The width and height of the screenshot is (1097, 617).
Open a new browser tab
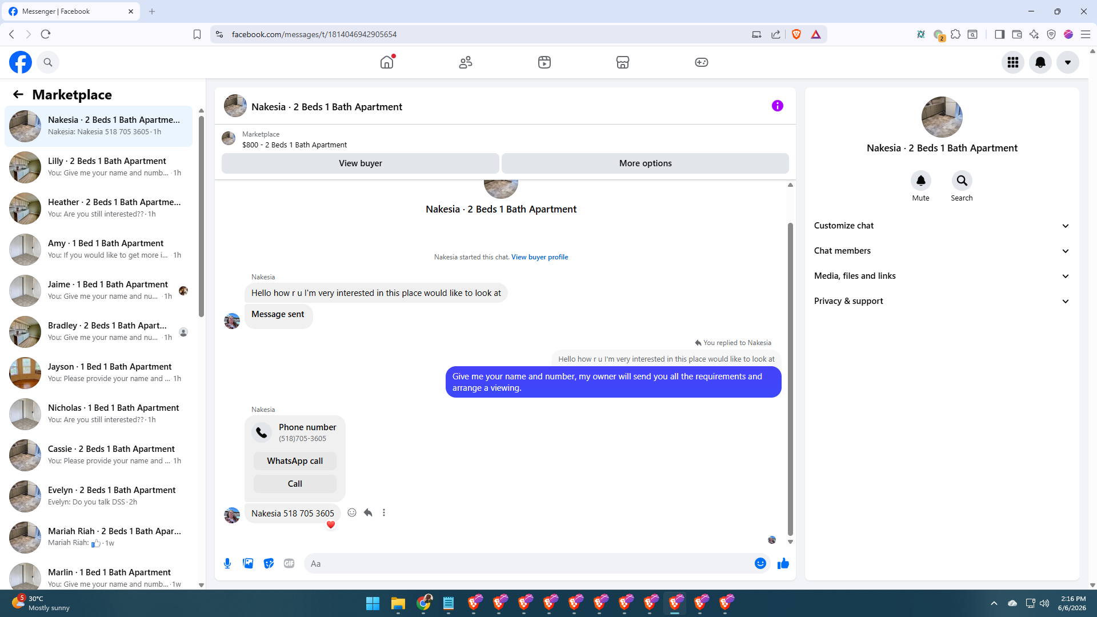152,11
